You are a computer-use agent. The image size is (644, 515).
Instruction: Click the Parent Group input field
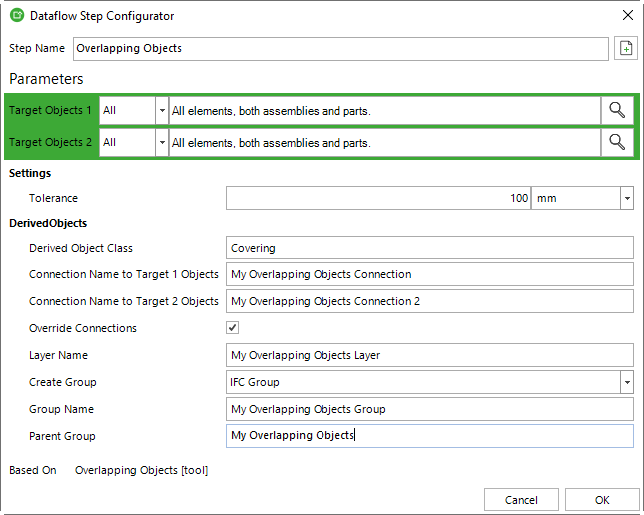429,436
